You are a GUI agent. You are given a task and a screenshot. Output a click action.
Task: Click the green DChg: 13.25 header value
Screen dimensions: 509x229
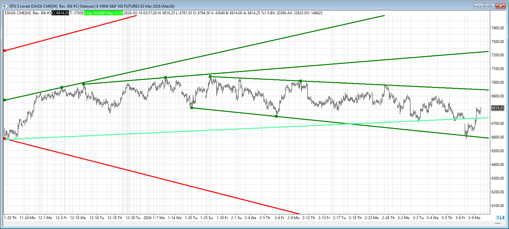113,13
